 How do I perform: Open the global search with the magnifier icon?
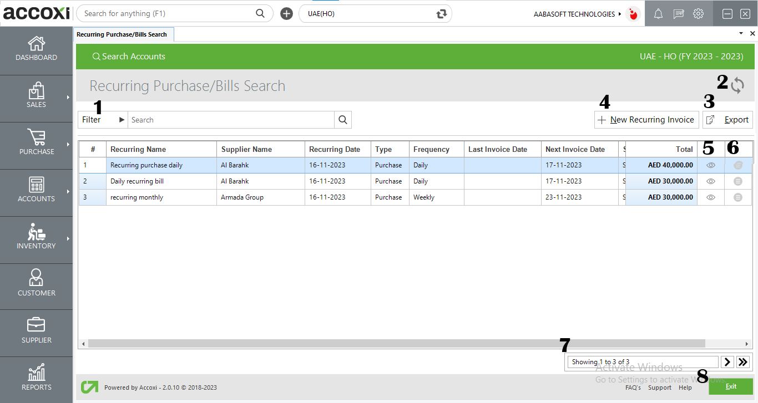click(260, 13)
